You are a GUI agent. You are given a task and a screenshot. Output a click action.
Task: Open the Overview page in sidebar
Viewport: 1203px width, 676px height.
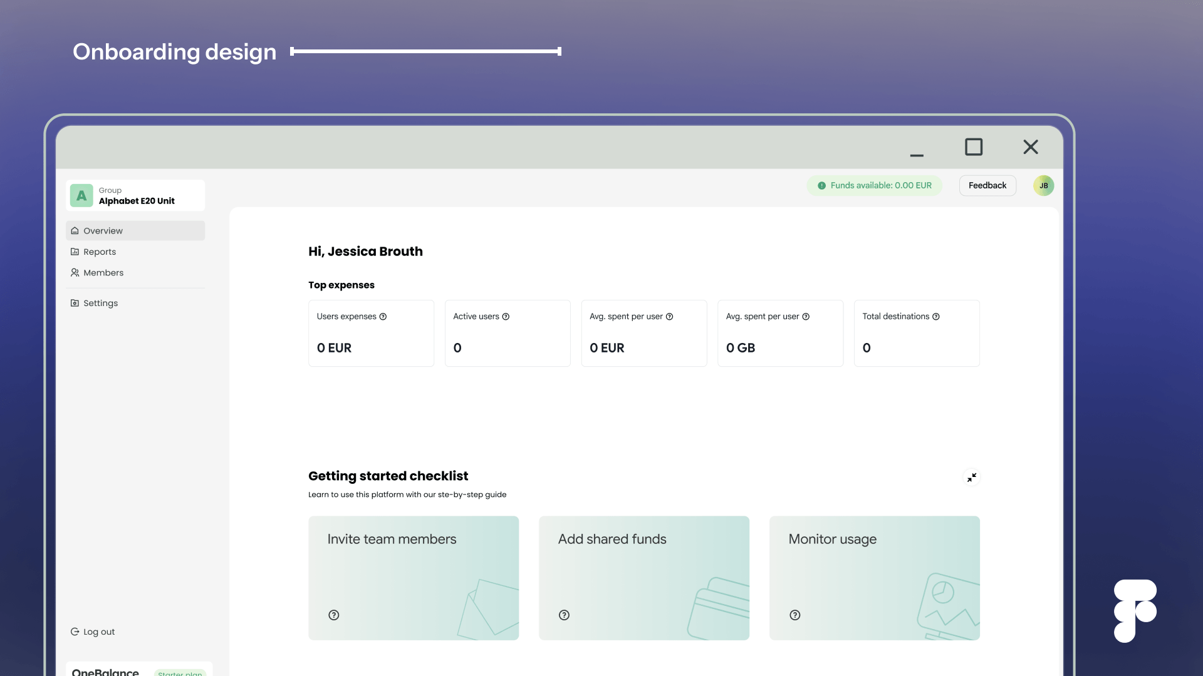135,230
